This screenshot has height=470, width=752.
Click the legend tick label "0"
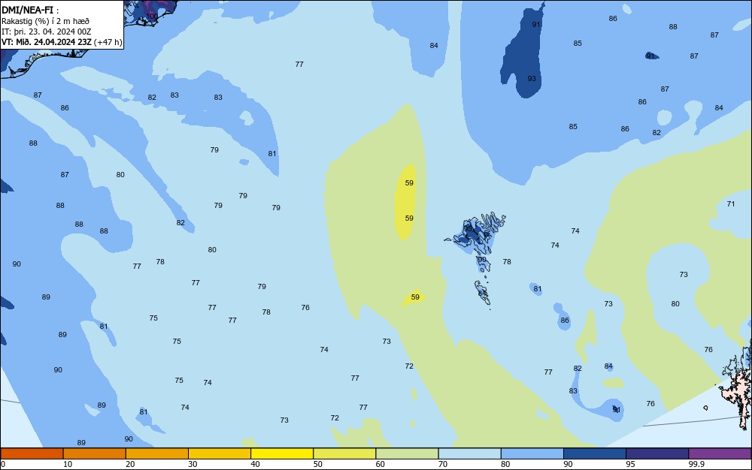(x=3, y=464)
